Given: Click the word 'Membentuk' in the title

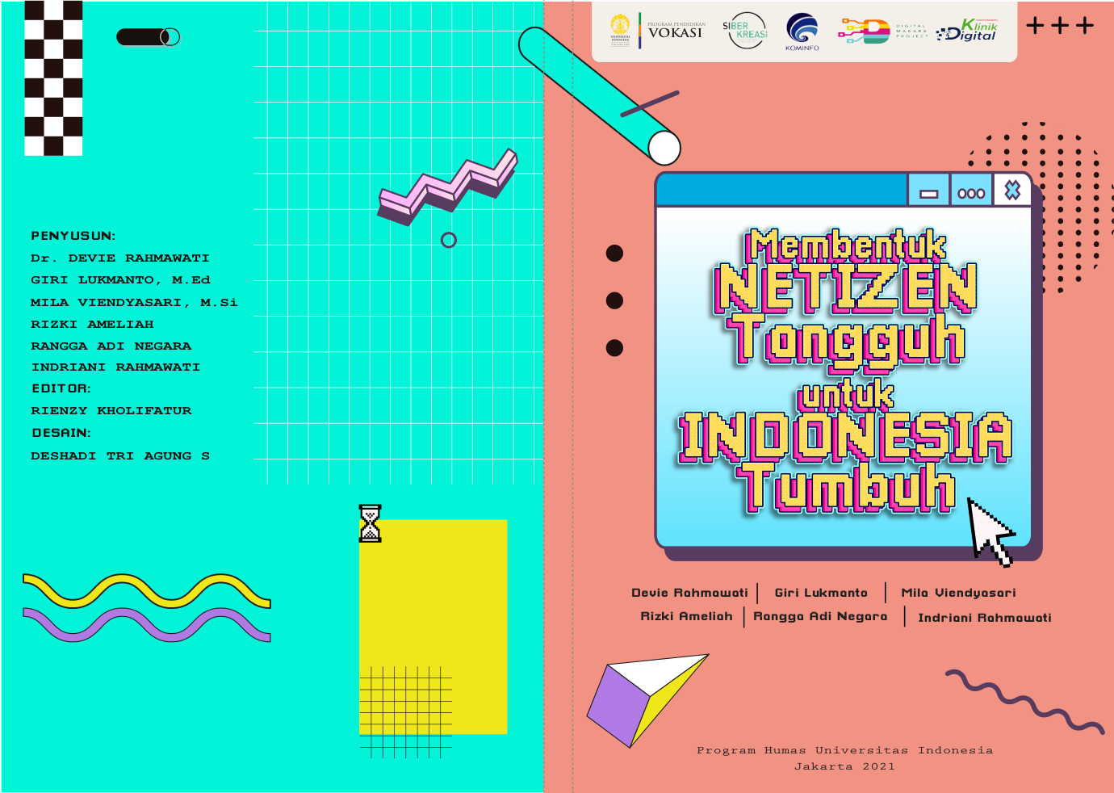Looking at the screenshot, I should (845, 245).
